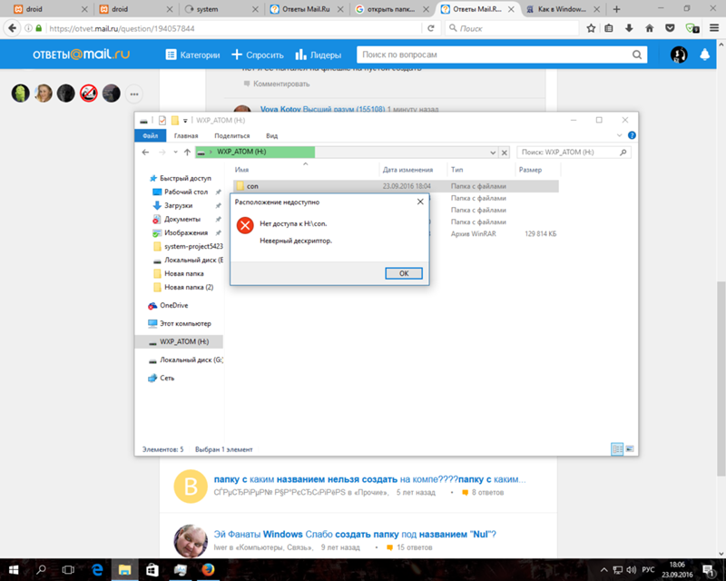Click the volume icon in the system tray
The image size is (726, 581).
[631, 569]
